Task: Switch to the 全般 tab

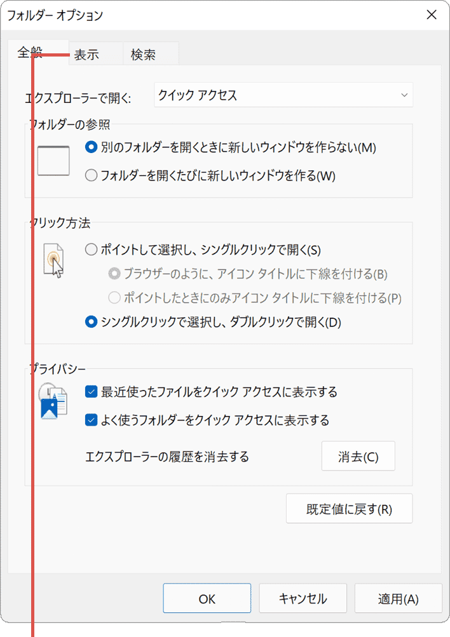Action: (x=37, y=53)
